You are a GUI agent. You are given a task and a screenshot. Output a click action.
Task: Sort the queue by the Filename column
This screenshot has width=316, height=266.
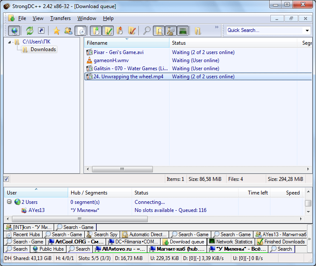coord(127,43)
